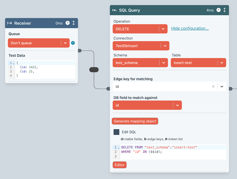237x179 pixels.
Task: Open the Operation DELETE dropdown
Action: coord(163,29)
